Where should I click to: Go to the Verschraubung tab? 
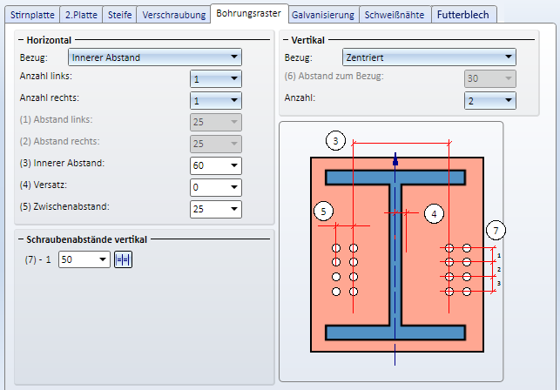point(173,15)
